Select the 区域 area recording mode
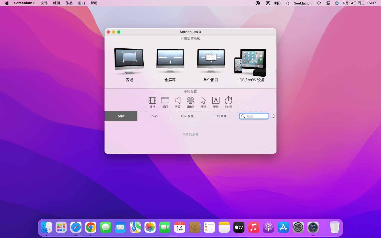 coord(129,65)
